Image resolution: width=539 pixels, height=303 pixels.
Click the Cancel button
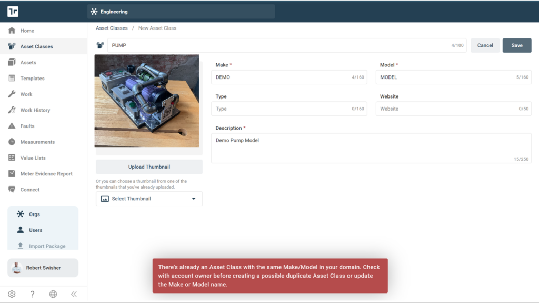(x=485, y=45)
